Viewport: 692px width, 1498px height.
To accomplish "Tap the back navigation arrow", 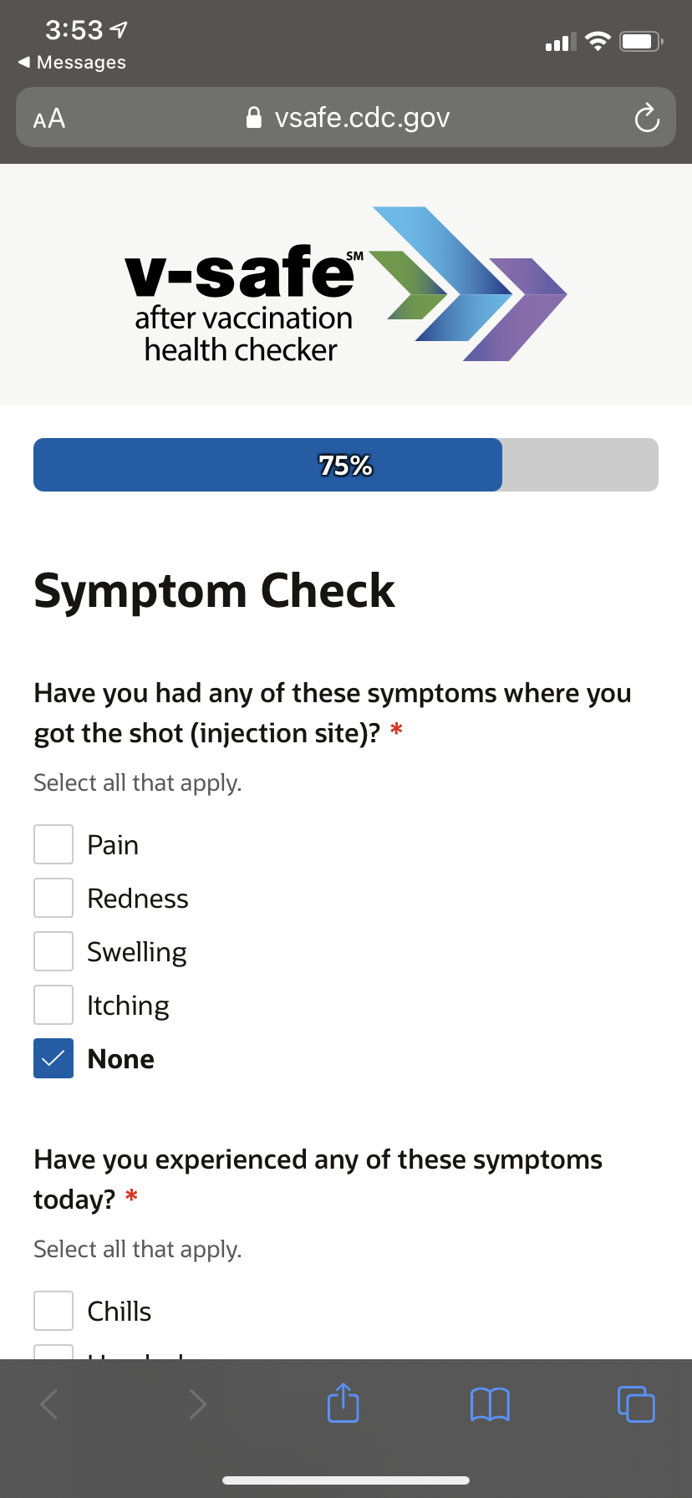I will tap(48, 1404).
